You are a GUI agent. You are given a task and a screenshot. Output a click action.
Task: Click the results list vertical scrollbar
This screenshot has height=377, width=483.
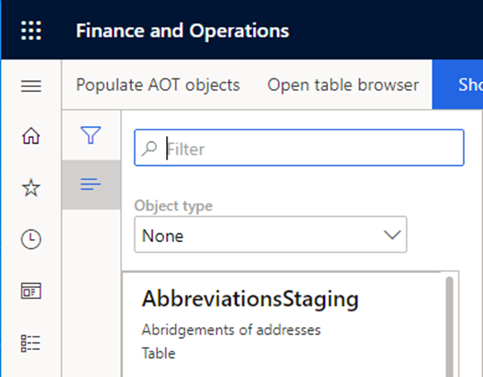tap(450, 326)
